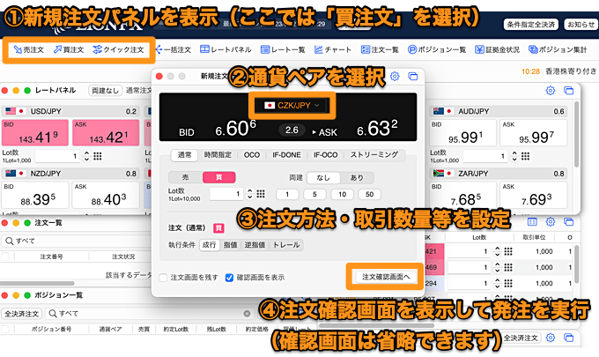Open the レート一覧 rate list
This screenshot has width=599, height=357.
pos(283,49)
